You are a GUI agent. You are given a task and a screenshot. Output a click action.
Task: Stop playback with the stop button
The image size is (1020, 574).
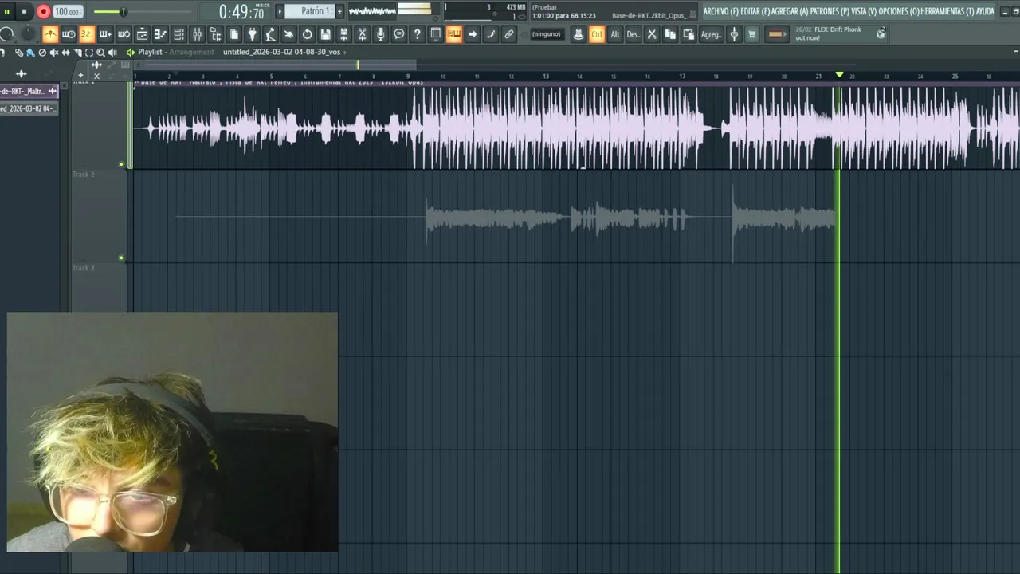25,11
